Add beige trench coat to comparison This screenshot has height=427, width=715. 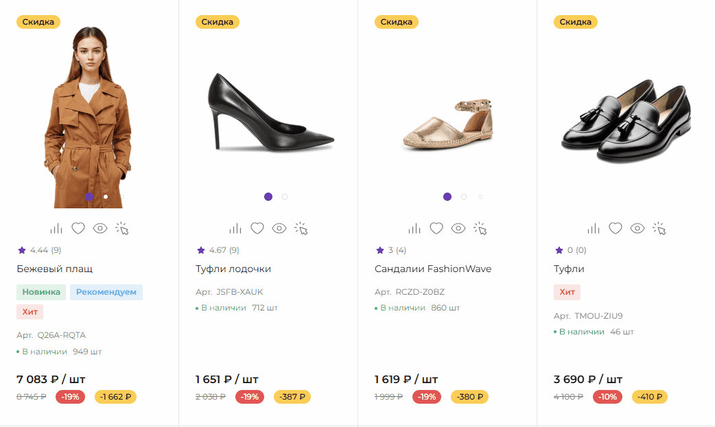(56, 228)
